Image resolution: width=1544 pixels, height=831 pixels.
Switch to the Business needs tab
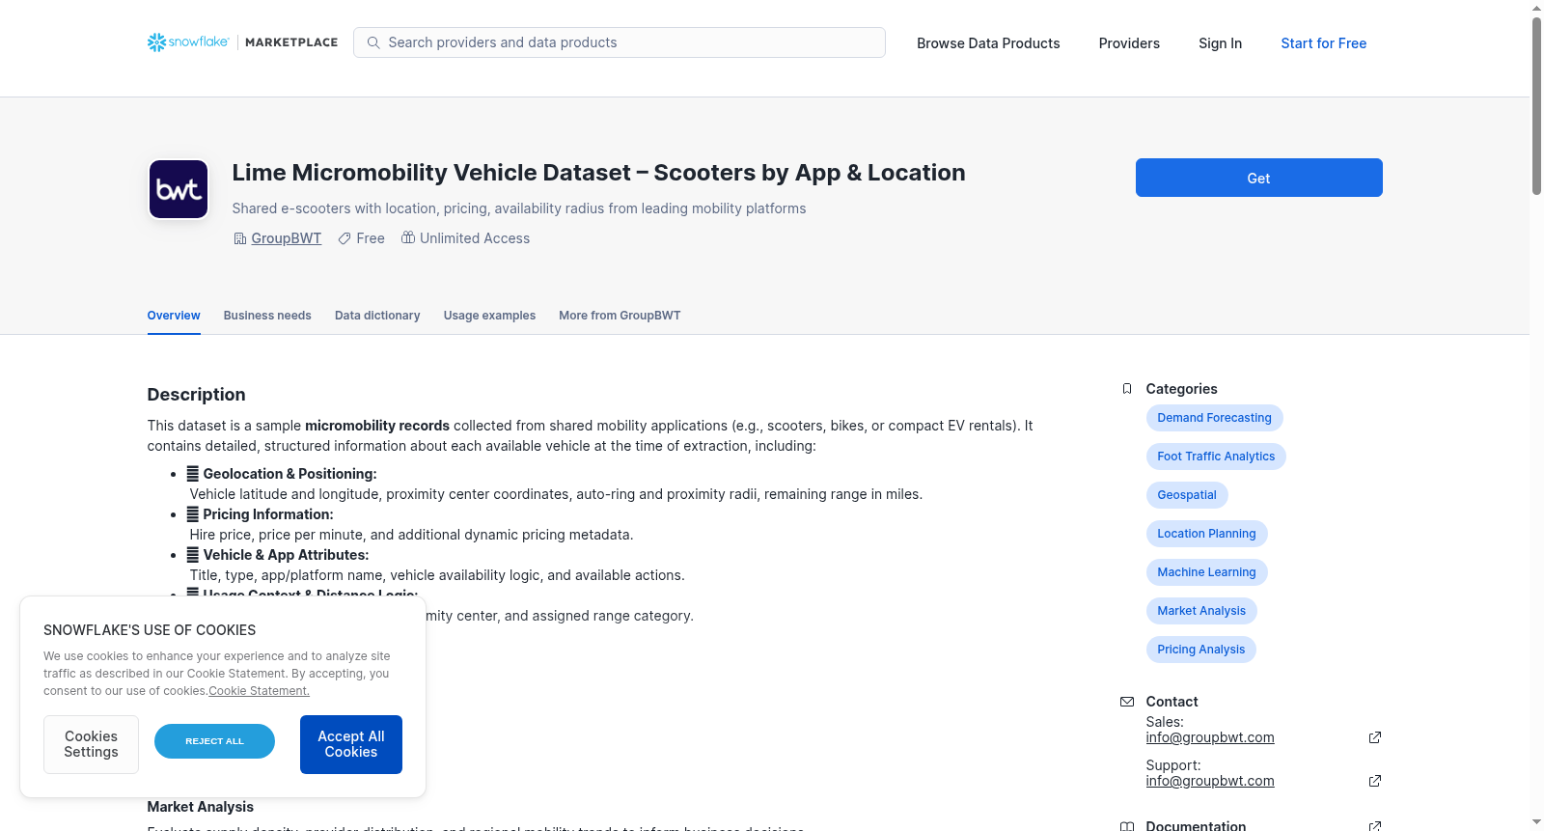pyautogui.click(x=267, y=316)
